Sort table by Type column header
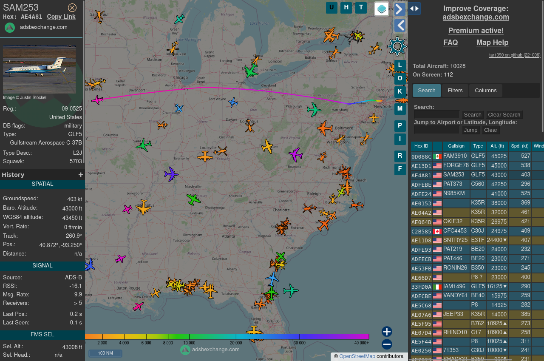The width and height of the screenshot is (544, 361). pyautogui.click(x=478, y=146)
